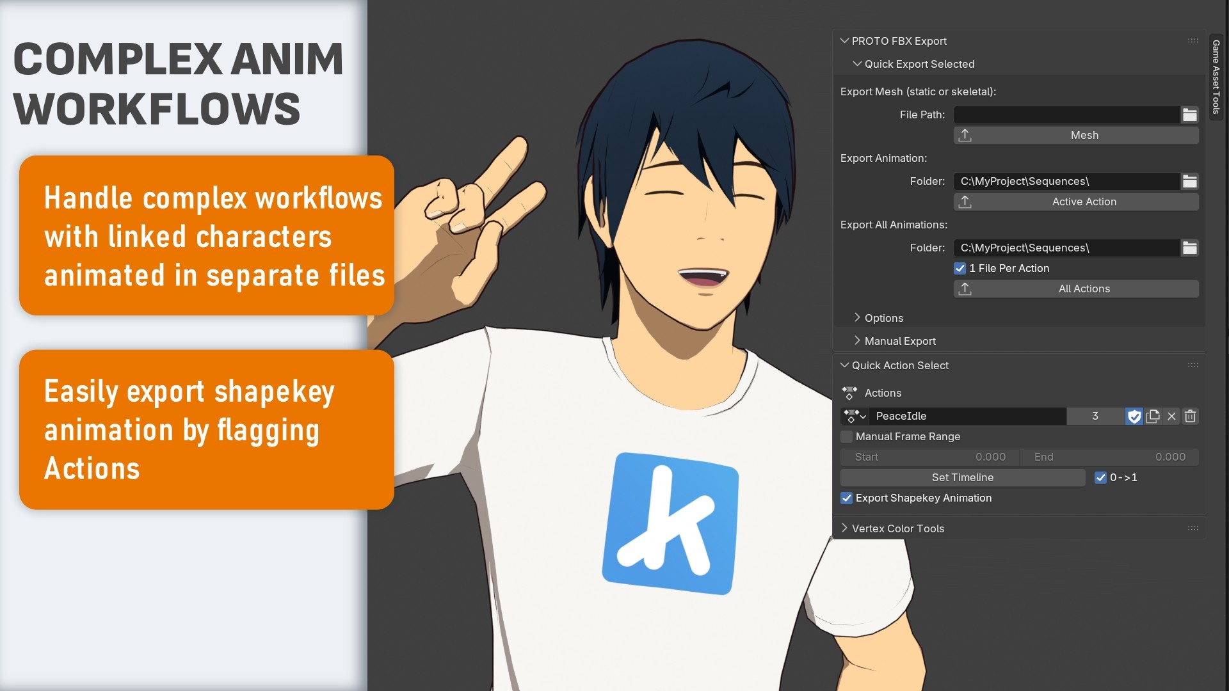Image resolution: width=1229 pixels, height=691 pixels.
Task: Disable the 1 File Per Action checkbox
Action: (960, 269)
